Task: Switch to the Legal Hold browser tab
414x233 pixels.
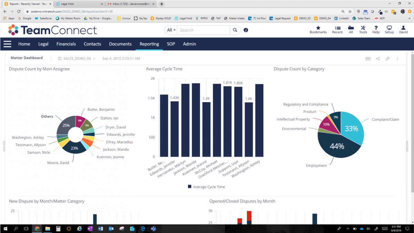Action: pyautogui.click(x=79, y=4)
